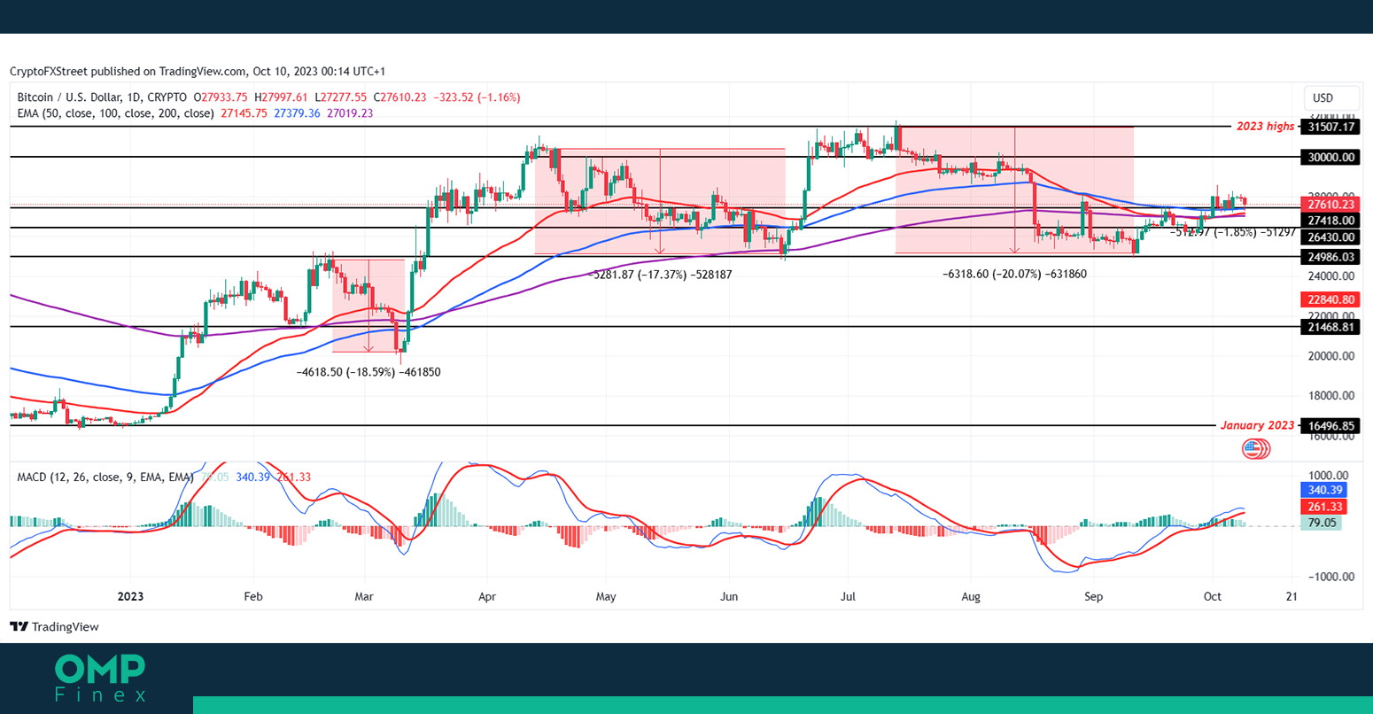Click the Aug date axis label
The image size is (1373, 714).
(x=971, y=597)
